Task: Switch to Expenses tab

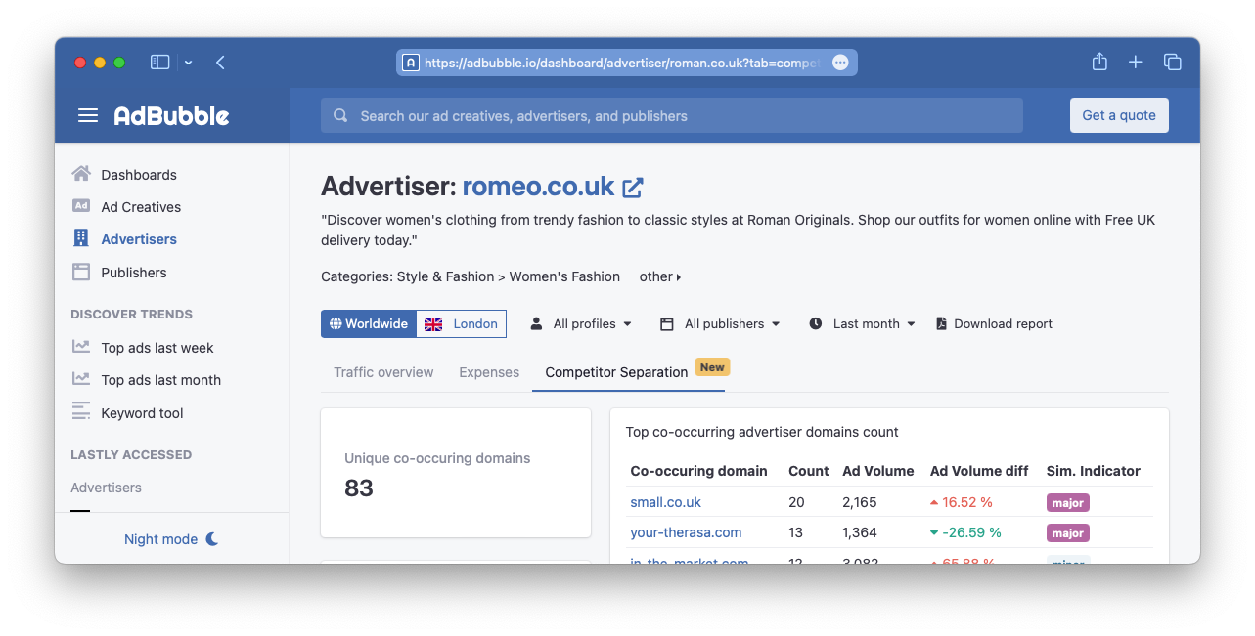Action: pos(489,372)
